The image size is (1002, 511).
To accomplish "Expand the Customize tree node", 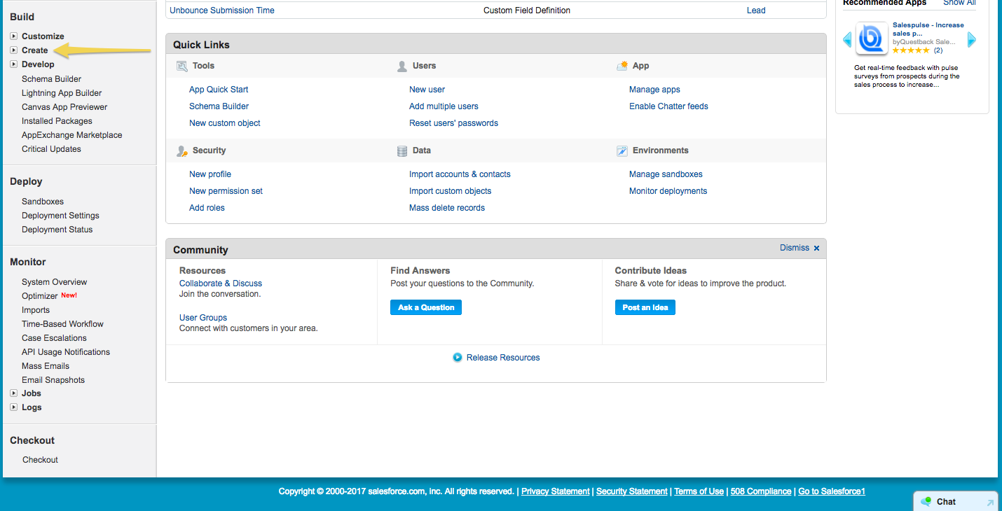I will (14, 36).
